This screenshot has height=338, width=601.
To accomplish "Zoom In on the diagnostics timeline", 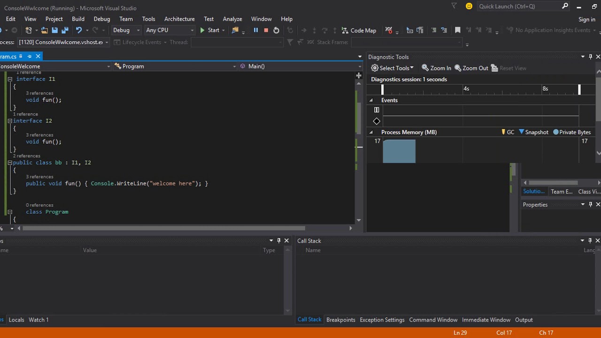I will click(436, 68).
